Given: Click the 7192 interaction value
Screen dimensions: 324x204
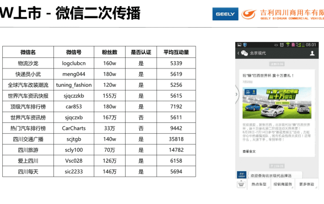Looking at the screenshot, I should pyautogui.click(x=176, y=107).
